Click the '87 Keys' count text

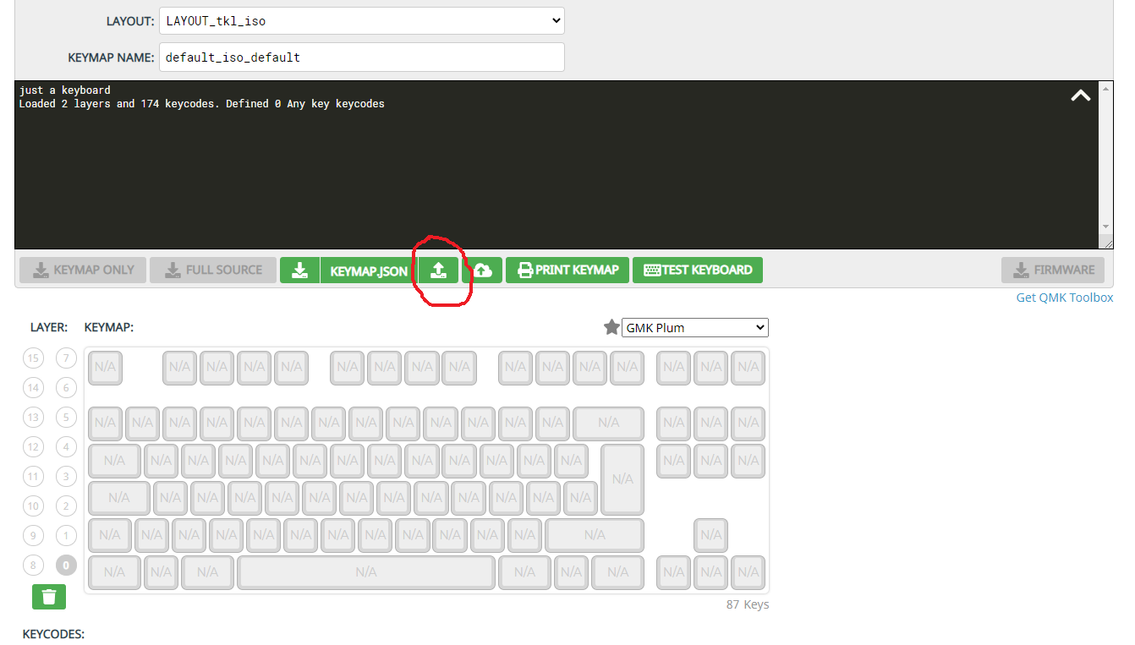[748, 604]
